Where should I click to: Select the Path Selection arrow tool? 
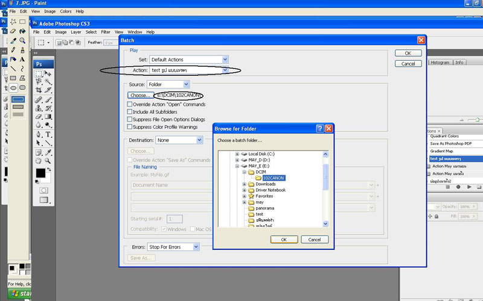tap(39, 143)
